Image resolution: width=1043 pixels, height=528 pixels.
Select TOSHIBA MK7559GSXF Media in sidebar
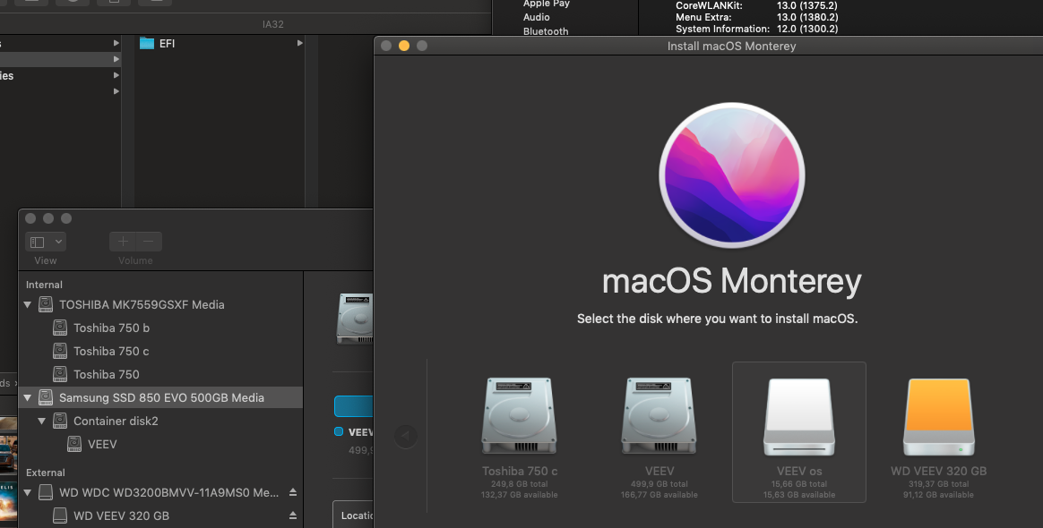point(160,305)
